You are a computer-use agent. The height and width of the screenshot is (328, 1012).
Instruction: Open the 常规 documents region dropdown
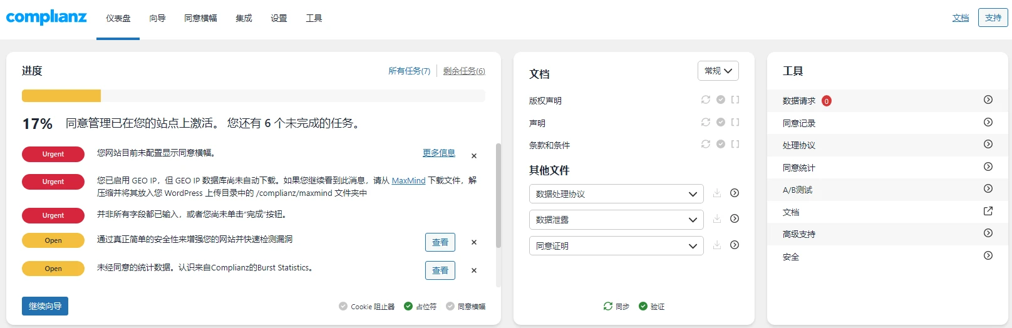(x=718, y=71)
